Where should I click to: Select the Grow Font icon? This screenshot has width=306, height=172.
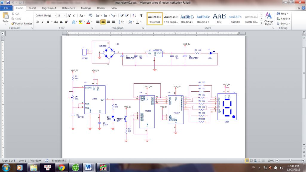click(69, 16)
